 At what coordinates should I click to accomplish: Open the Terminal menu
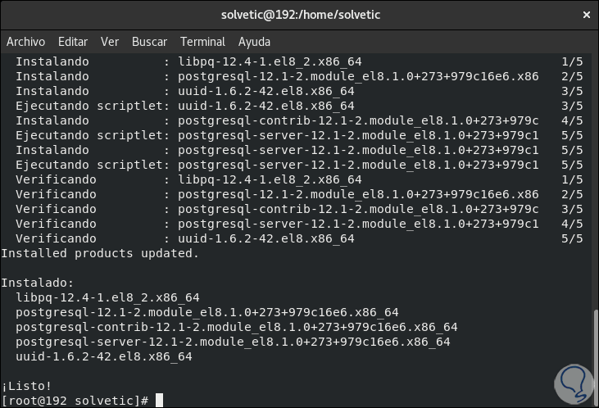pyautogui.click(x=202, y=42)
